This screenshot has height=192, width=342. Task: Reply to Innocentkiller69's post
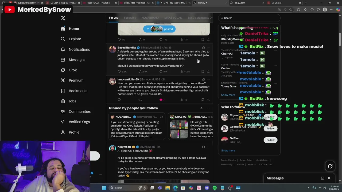tap(119, 100)
